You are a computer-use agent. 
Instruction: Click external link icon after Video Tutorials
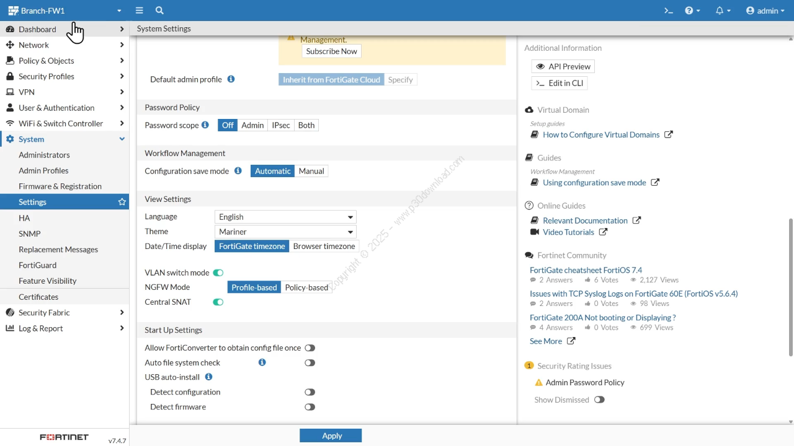tap(603, 232)
